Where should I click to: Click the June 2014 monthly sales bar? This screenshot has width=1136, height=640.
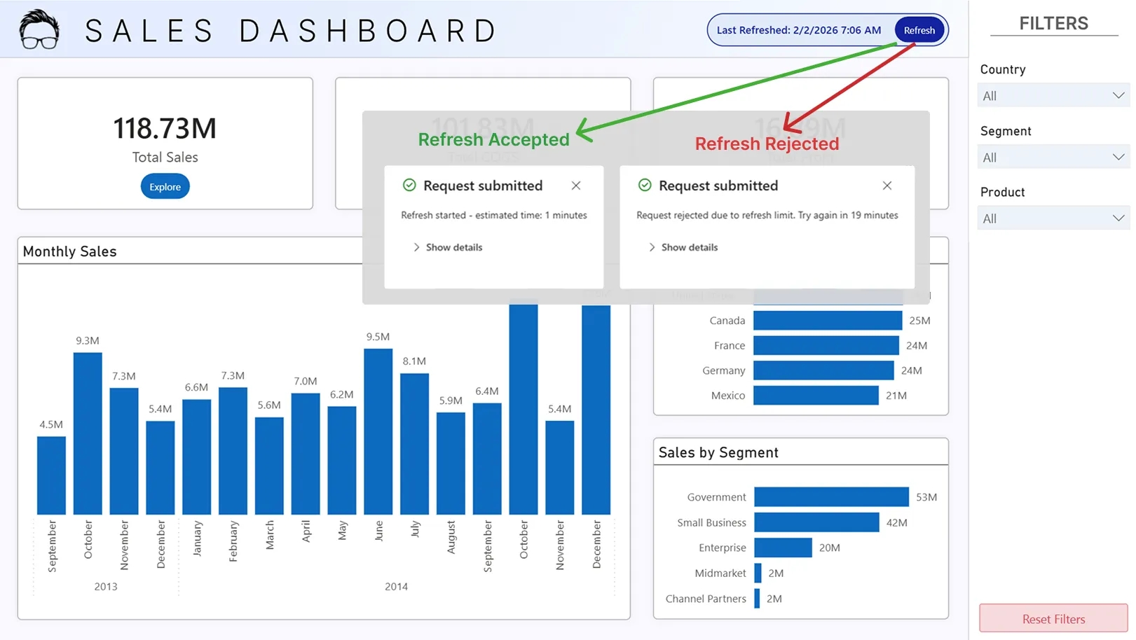click(x=378, y=431)
